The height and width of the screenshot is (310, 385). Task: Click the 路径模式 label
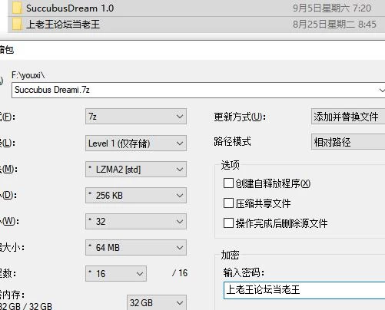[232, 141]
